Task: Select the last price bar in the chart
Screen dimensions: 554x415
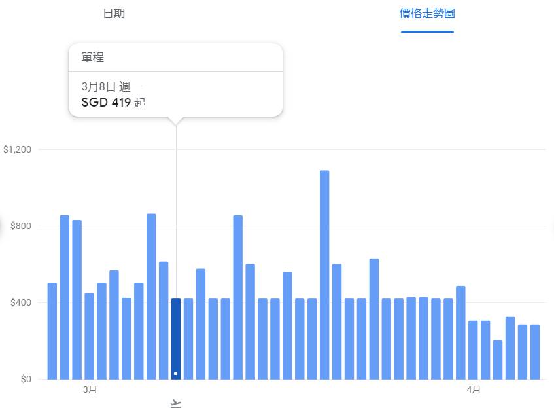Action: pyautogui.click(x=536, y=350)
